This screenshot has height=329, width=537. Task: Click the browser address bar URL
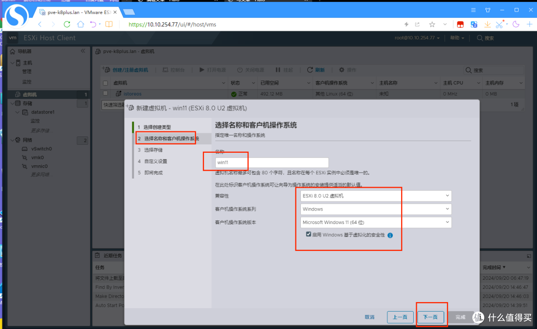[172, 24]
